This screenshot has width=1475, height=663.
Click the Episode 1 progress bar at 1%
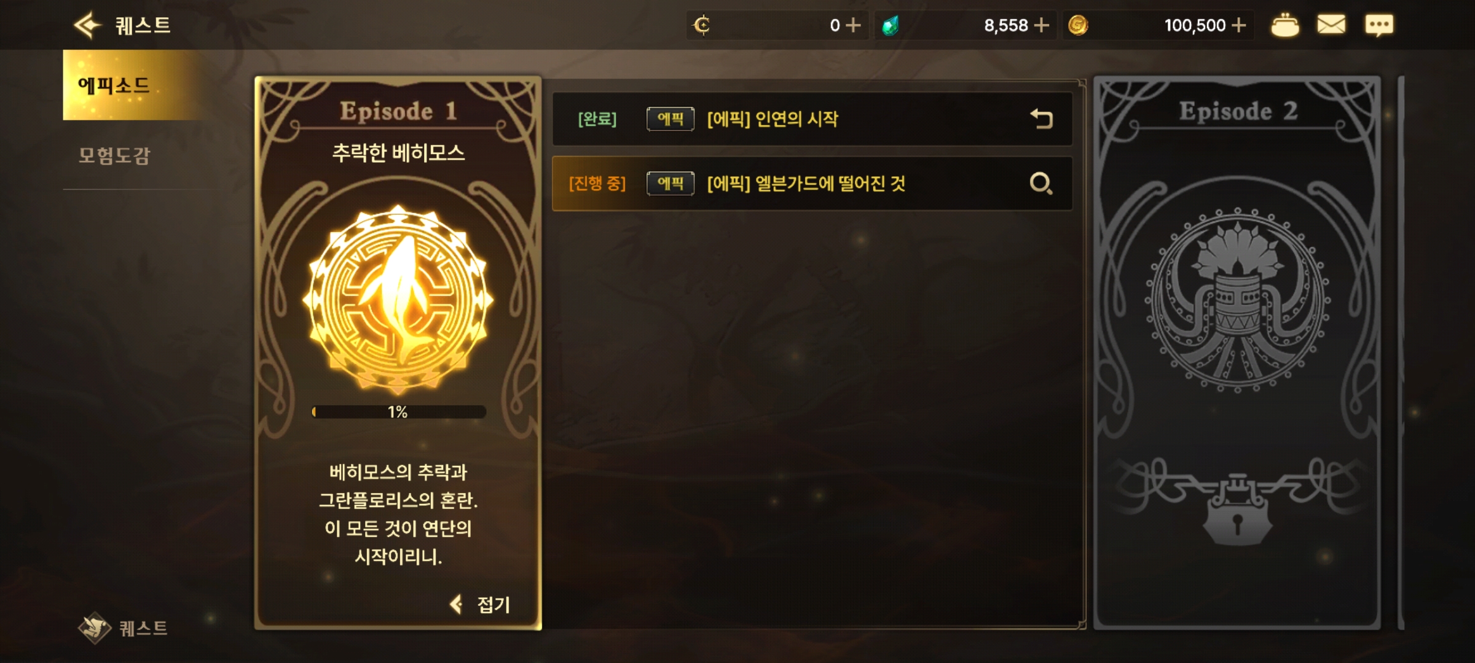point(398,412)
